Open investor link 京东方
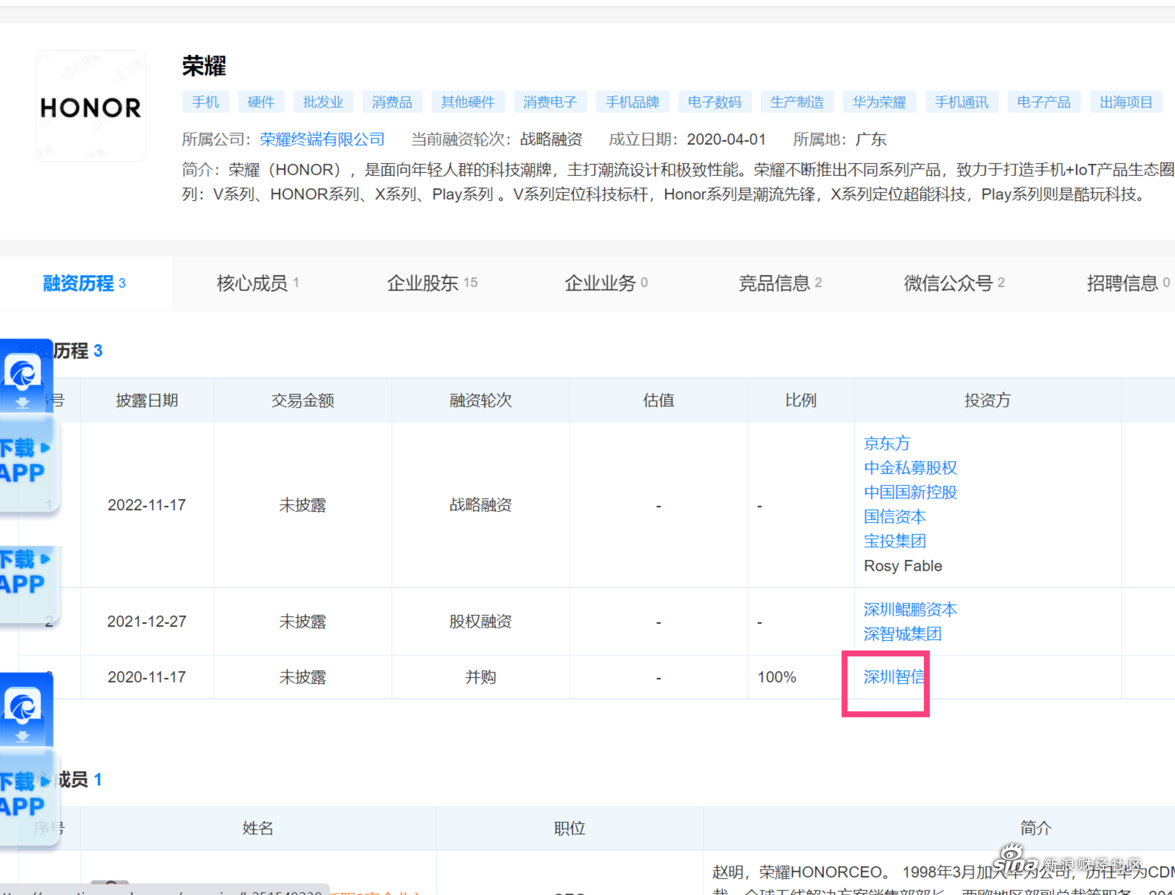 (x=887, y=443)
